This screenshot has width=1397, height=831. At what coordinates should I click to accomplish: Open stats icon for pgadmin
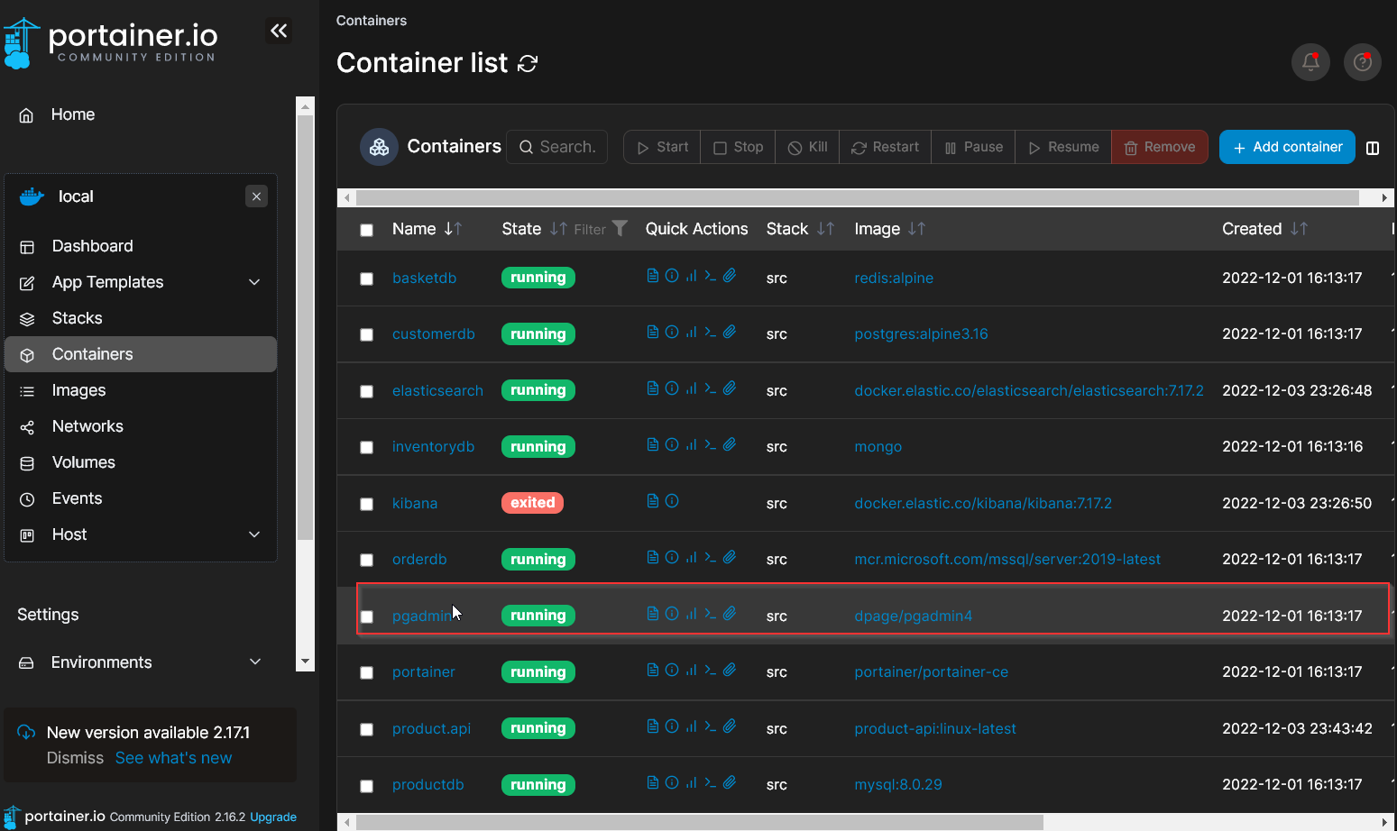click(x=691, y=614)
